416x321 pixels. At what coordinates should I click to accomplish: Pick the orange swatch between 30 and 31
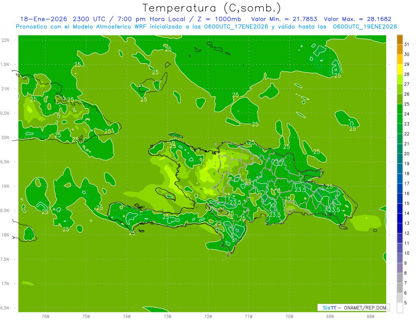400,50
